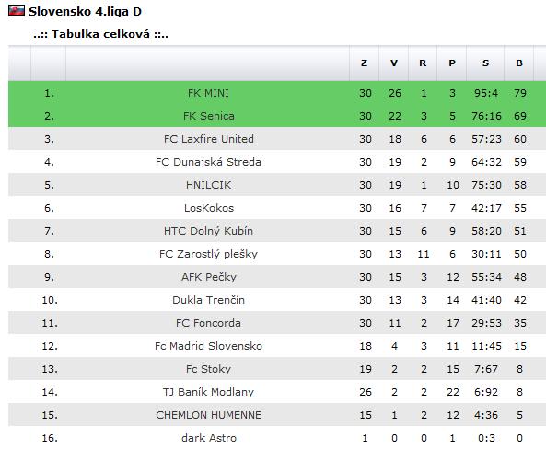Click the V wins column header

[x=393, y=63]
